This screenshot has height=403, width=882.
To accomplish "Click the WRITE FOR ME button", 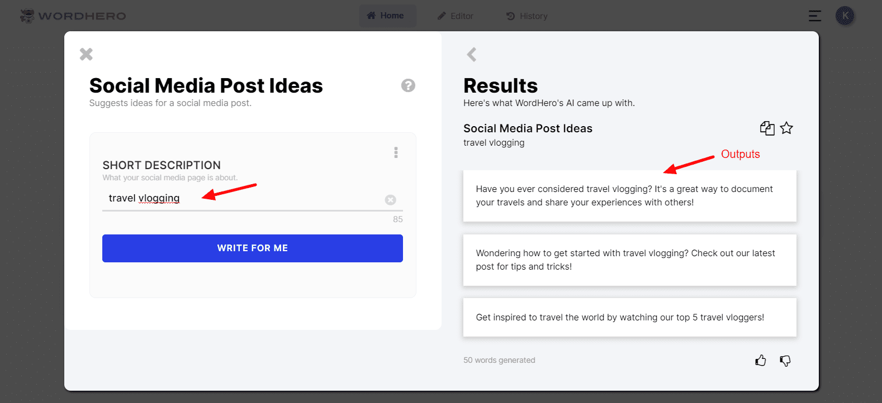I will (x=252, y=248).
